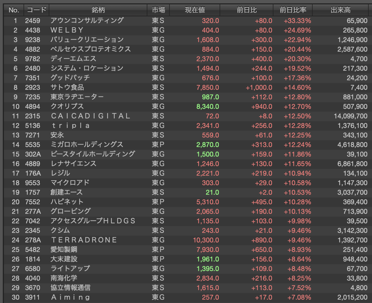Click green price 21.0

click(x=213, y=192)
